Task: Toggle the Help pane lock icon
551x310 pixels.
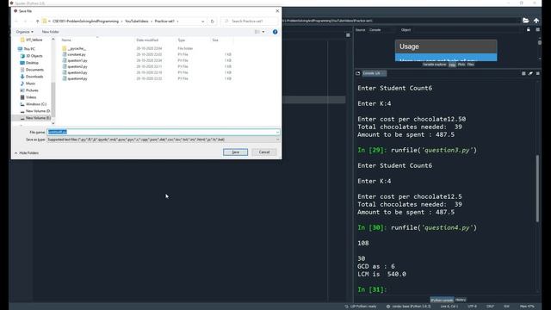Action: pos(528,29)
